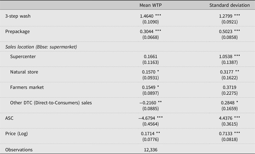The image size is (255, 154).
Task: Select the 3-step wash row label
Action: [x=18, y=16]
